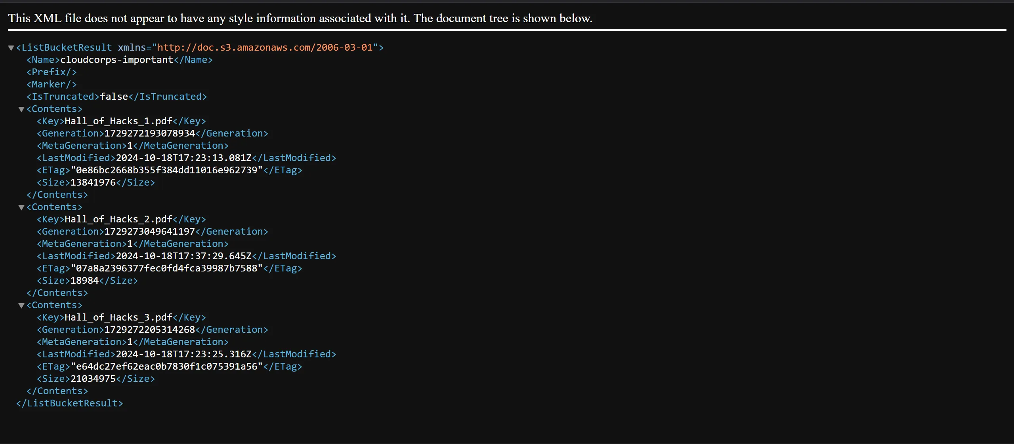Click the ETag e64dc27ef62eac0b7830f1c075391a56
Image resolution: width=1014 pixels, height=444 pixels.
[166, 366]
